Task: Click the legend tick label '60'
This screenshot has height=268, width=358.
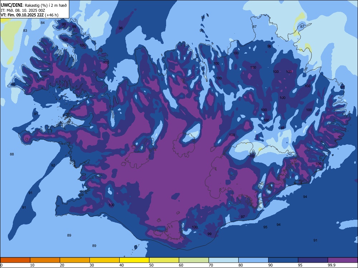Action: pos(181,265)
